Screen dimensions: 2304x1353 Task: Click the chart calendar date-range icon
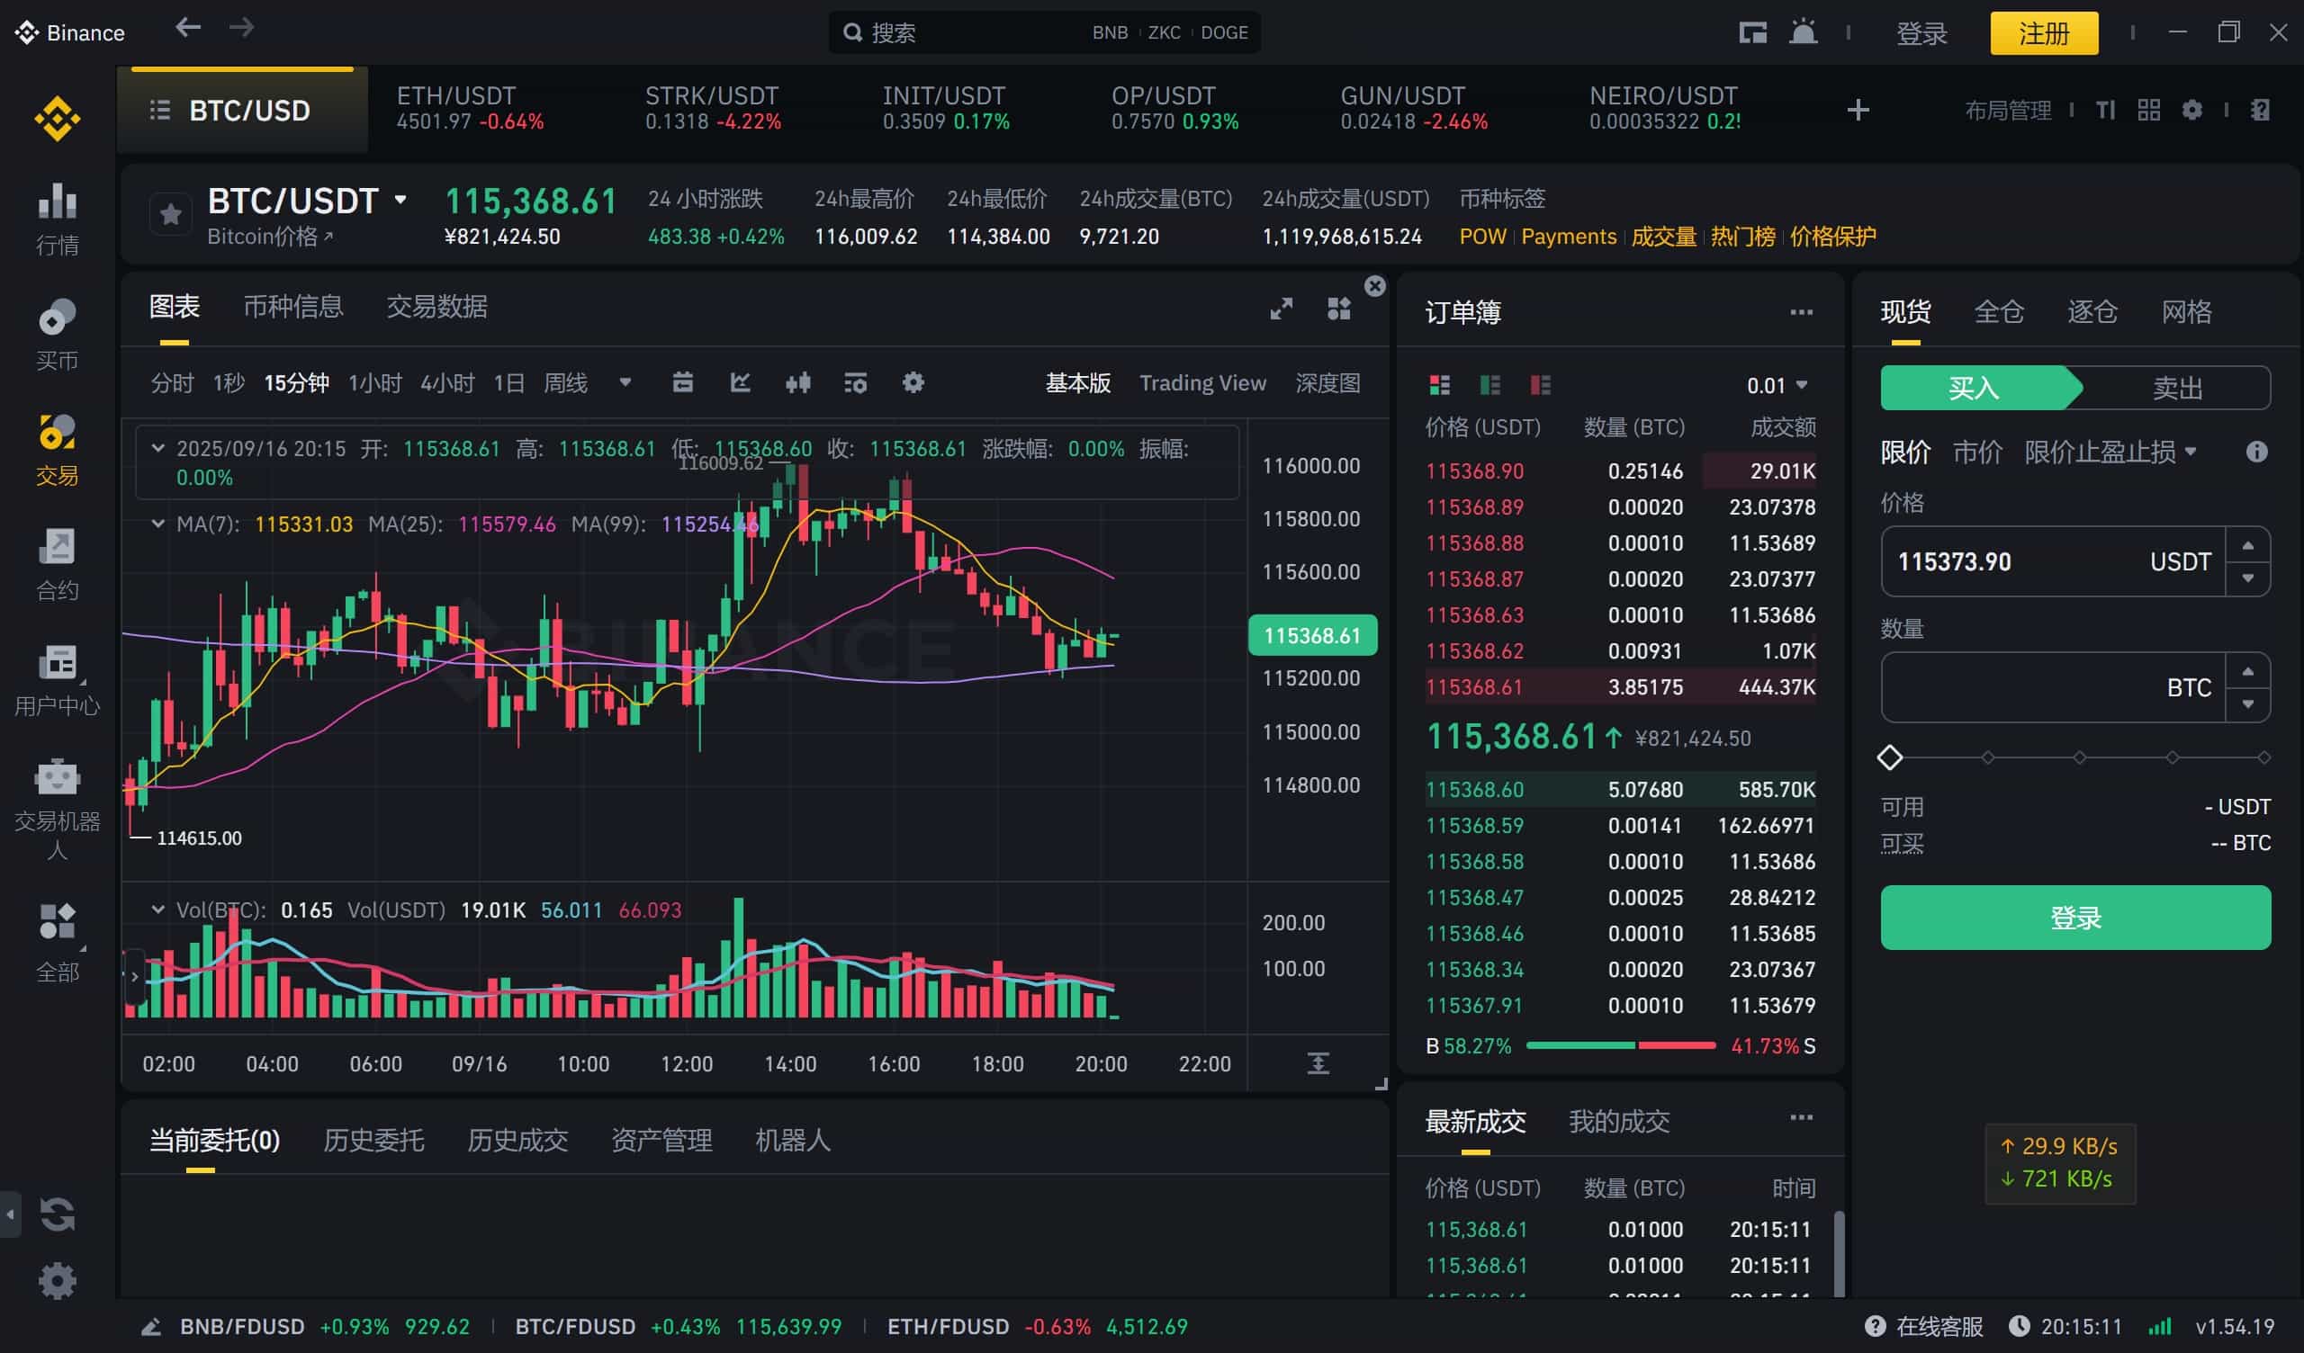coord(682,383)
